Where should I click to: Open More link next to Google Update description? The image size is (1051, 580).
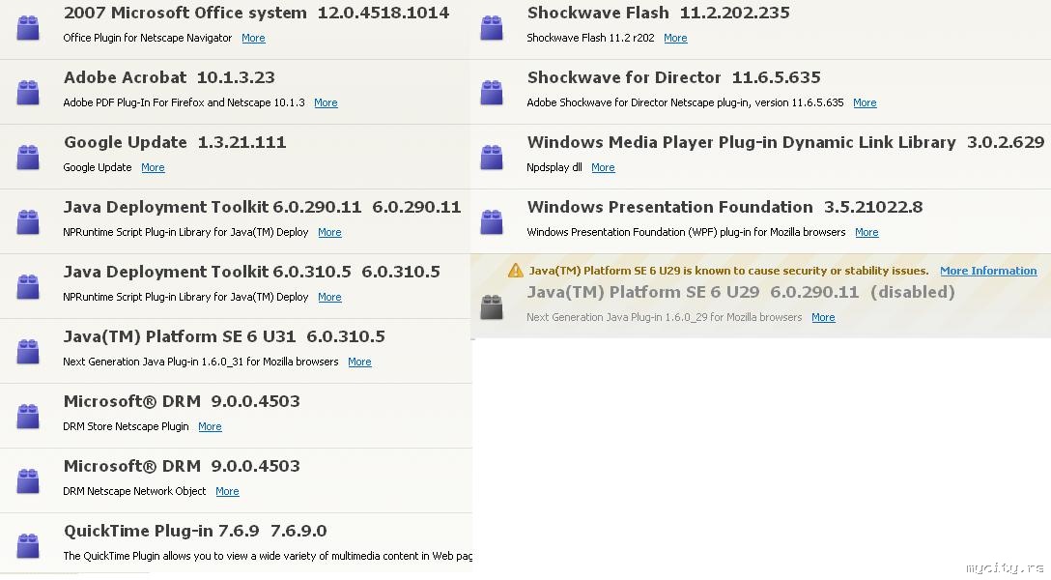(x=153, y=167)
